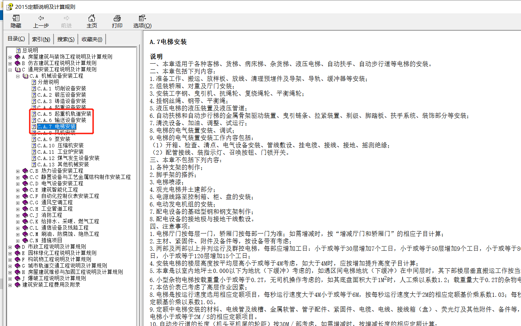Switch to the 索引(N) tab
The width and height of the screenshot is (521, 326).
pyautogui.click(x=41, y=39)
